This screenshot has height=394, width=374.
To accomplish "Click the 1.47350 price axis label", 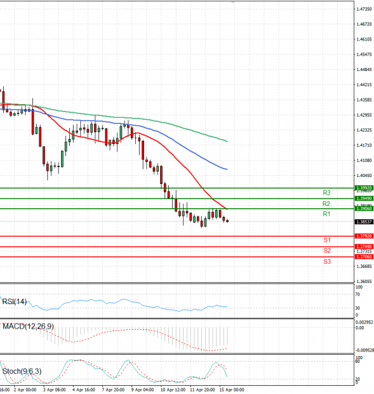I will tap(363, 9).
